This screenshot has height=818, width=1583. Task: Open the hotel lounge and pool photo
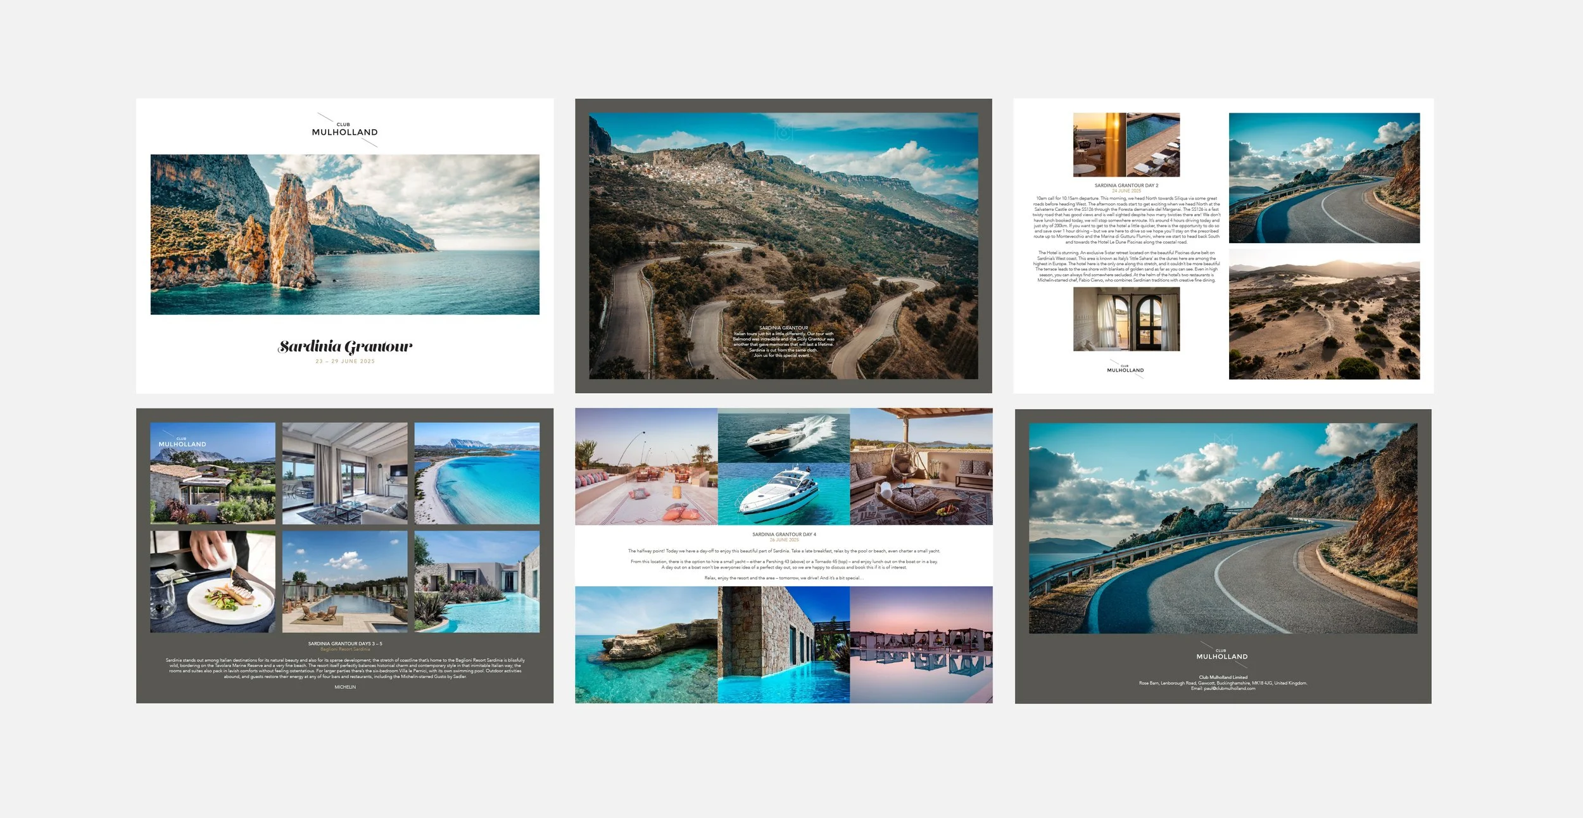point(1126,145)
